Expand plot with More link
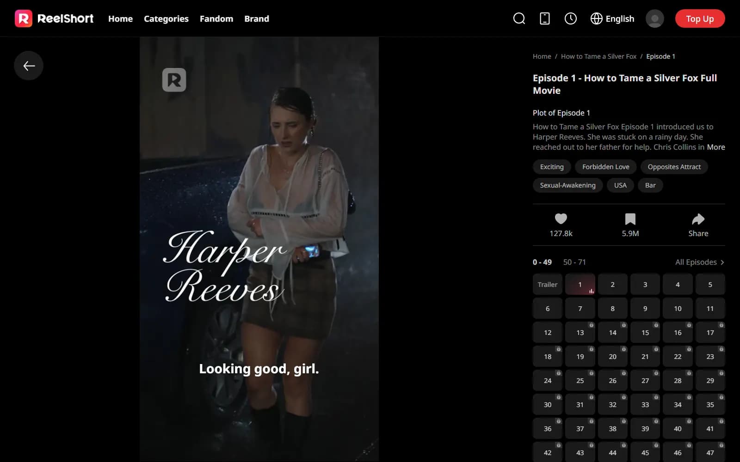This screenshot has width=740, height=462. [716, 147]
